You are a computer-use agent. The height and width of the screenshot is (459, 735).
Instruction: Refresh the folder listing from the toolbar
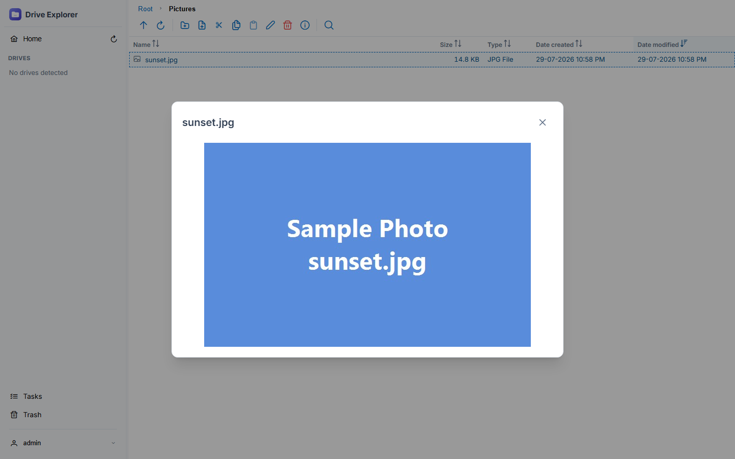click(x=161, y=25)
